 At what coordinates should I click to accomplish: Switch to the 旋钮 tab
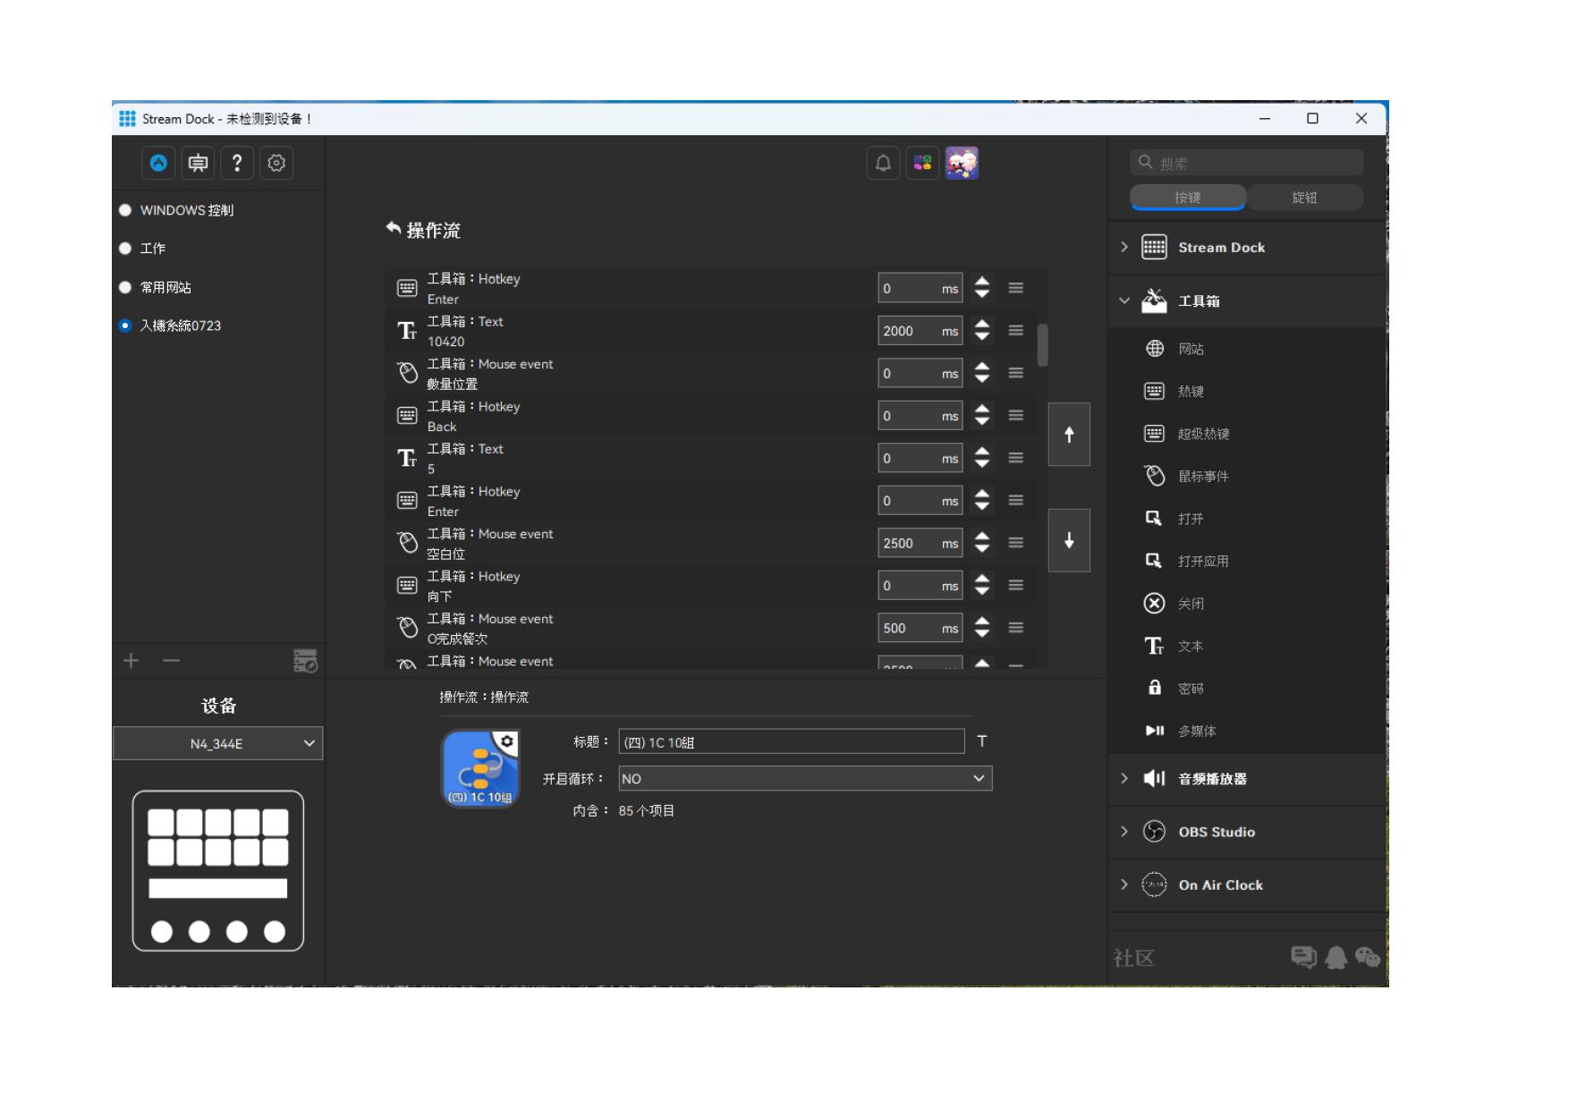pos(1304,198)
